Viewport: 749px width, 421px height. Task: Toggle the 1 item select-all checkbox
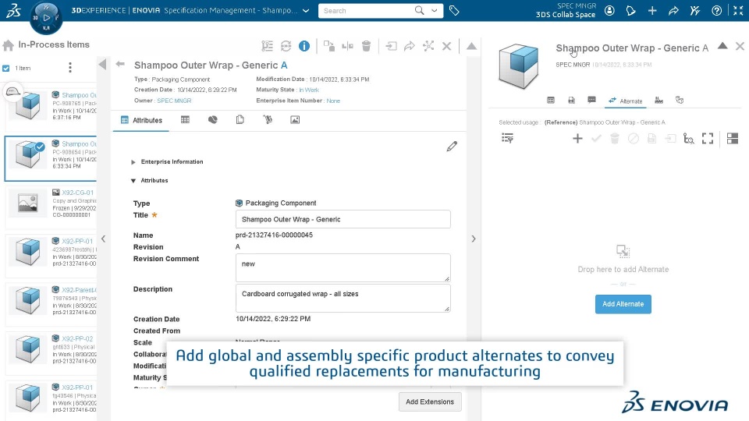(6, 69)
